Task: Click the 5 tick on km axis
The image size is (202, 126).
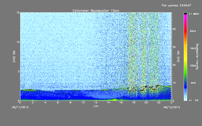Action: pyautogui.click(x=18, y=71)
